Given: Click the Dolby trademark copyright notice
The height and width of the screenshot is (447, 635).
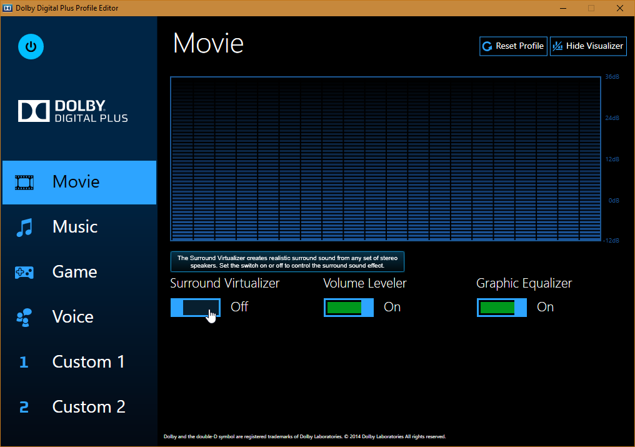Looking at the screenshot, I should click(x=304, y=436).
